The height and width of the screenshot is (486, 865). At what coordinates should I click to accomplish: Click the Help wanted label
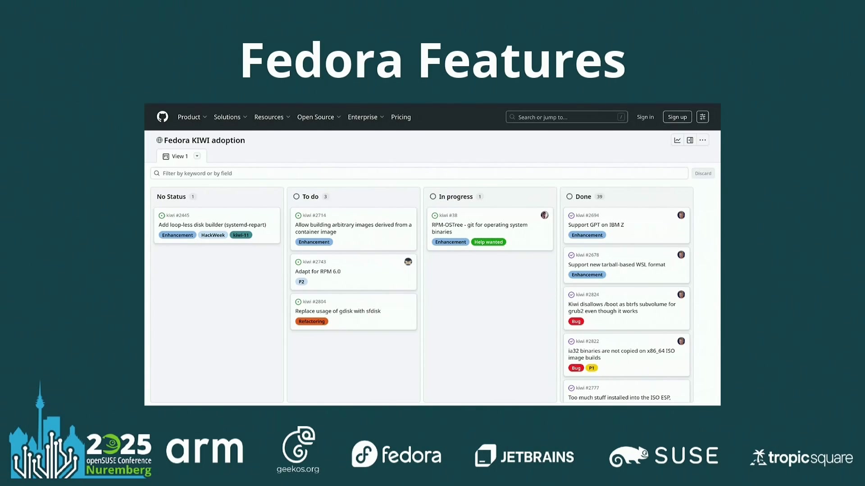[x=488, y=242]
